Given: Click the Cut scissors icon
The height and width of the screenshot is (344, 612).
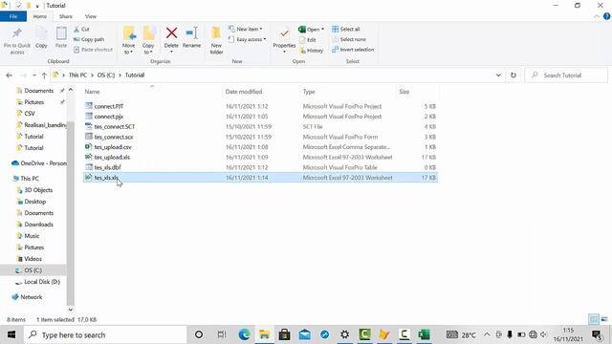Looking at the screenshot, I should point(76,30).
